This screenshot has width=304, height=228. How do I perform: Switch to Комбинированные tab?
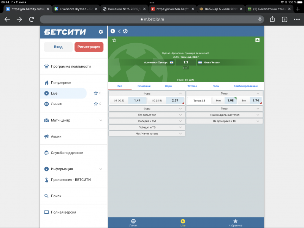point(245,86)
